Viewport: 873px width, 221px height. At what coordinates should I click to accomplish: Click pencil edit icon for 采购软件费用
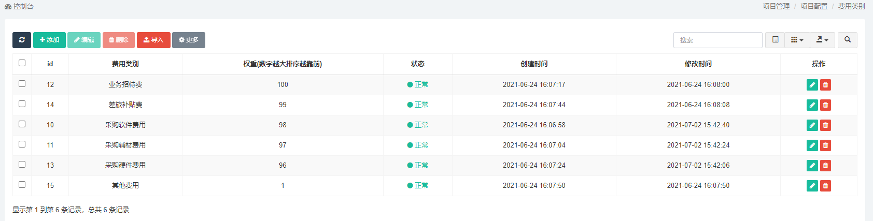(x=812, y=125)
